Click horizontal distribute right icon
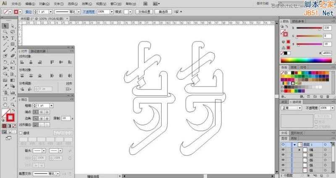Image resolution: width=336 pixels, height=178 pixels. point(70,76)
